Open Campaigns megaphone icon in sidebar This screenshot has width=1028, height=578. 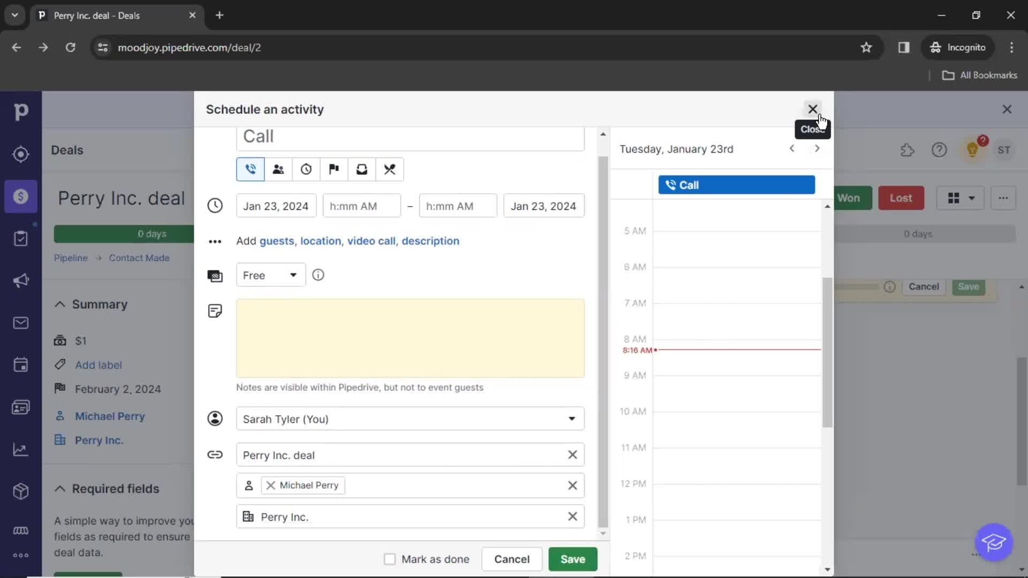(21, 280)
